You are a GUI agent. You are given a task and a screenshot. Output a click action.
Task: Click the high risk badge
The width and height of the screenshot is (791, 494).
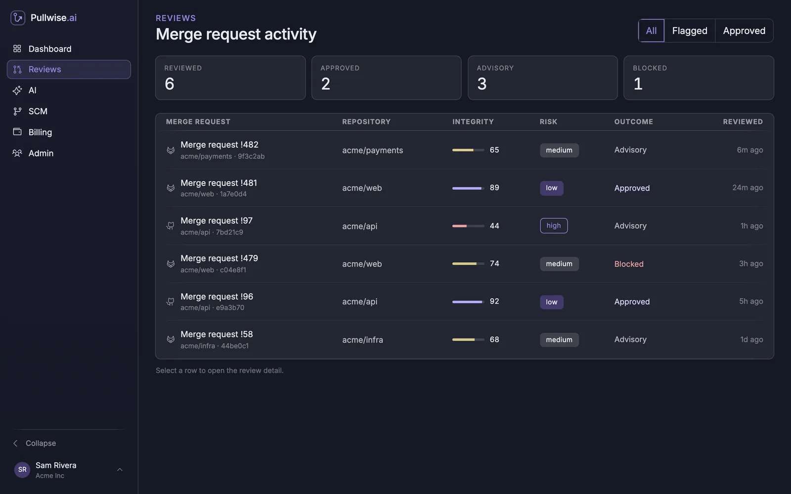pos(554,226)
